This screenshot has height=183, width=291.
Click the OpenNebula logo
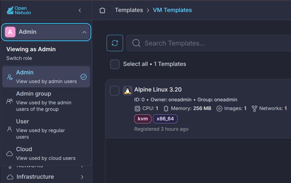19,10
